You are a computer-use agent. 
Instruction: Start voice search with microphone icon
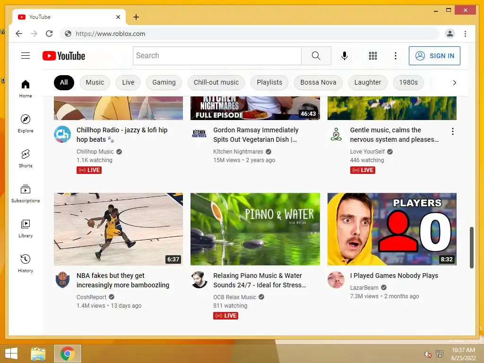pyautogui.click(x=345, y=56)
